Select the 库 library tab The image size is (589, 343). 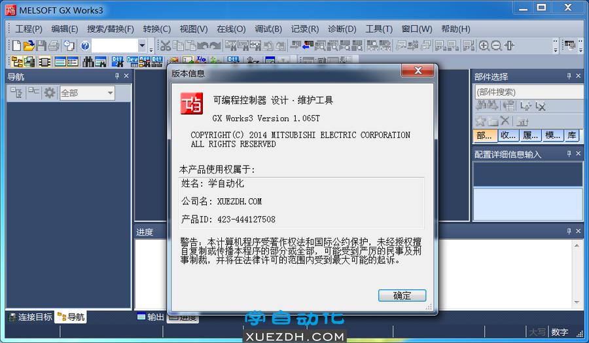pos(572,135)
